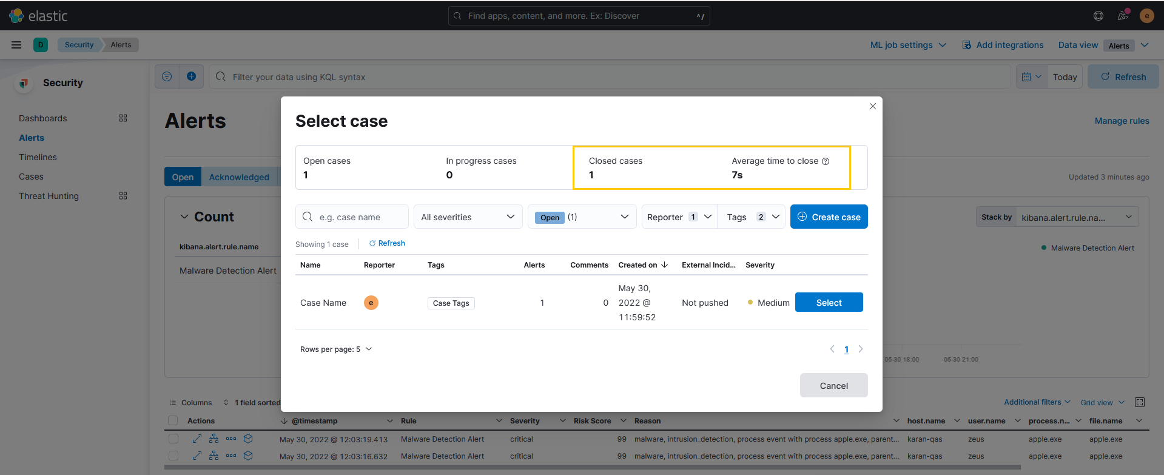Change the Rows per page setting
The height and width of the screenshot is (475, 1164).
[336, 349]
